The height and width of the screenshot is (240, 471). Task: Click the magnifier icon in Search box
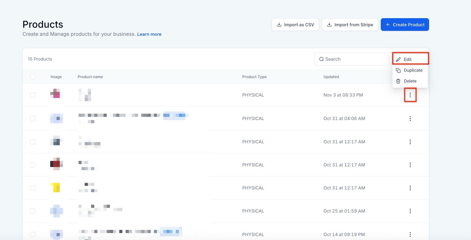point(321,59)
